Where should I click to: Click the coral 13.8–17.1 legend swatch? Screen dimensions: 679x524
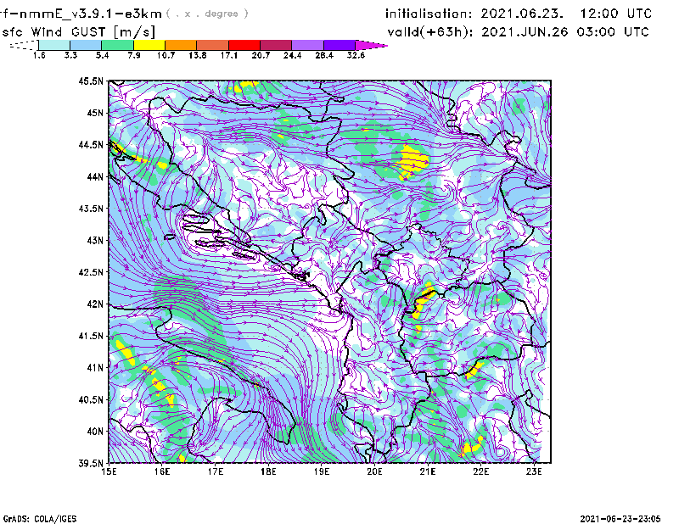pyautogui.click(x=213, y=45)
